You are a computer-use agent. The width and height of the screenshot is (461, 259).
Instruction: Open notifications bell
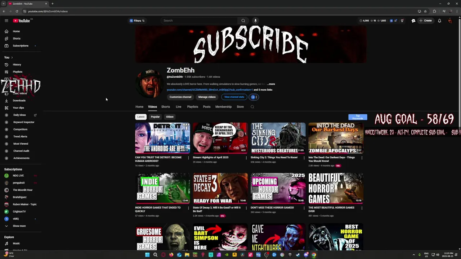[439, 21]
